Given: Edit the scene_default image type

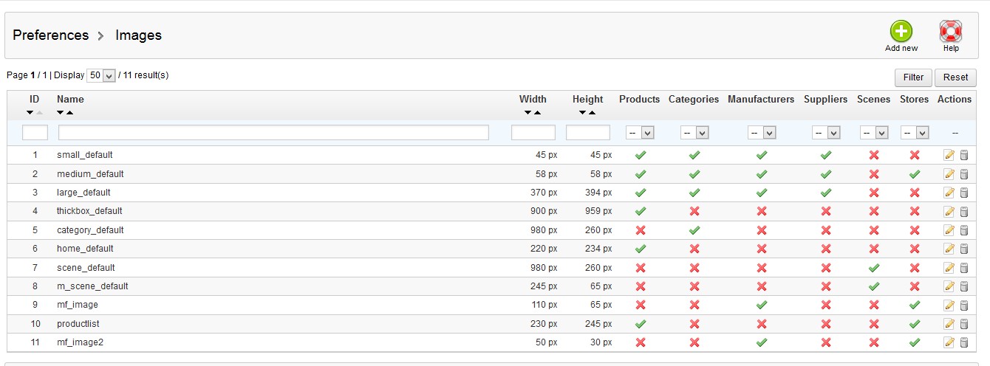Looking at the screenshot, I should (949, 268).
